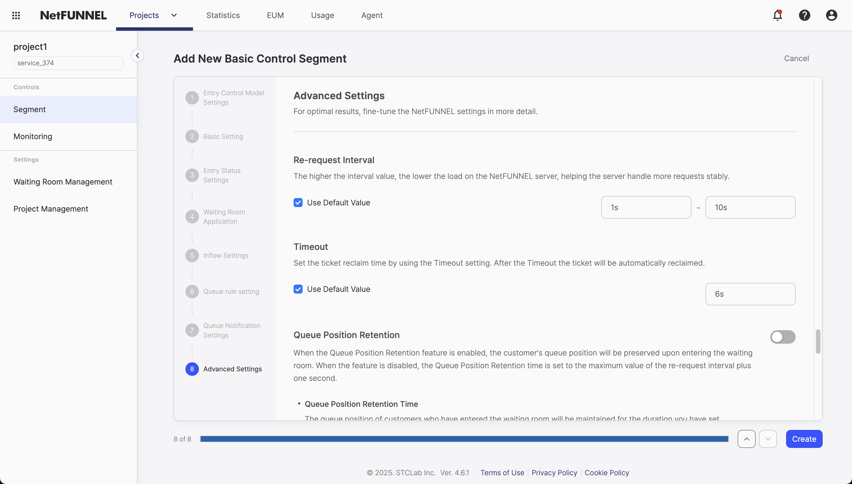852x484 pixels.
Task: Open the help question mark icon
Action: click(x=804, y=15)
